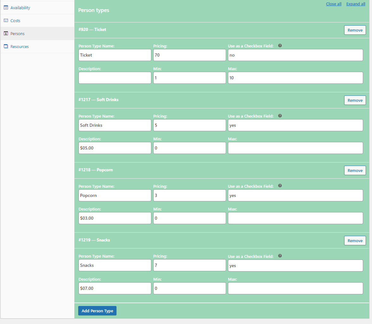Open the Availability calendar icon in sidebar
372x324 pixels.
tap(6, 7)
